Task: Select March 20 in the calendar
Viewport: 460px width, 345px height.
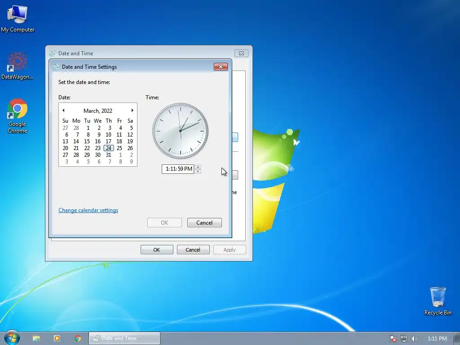Action: (66, 148)
